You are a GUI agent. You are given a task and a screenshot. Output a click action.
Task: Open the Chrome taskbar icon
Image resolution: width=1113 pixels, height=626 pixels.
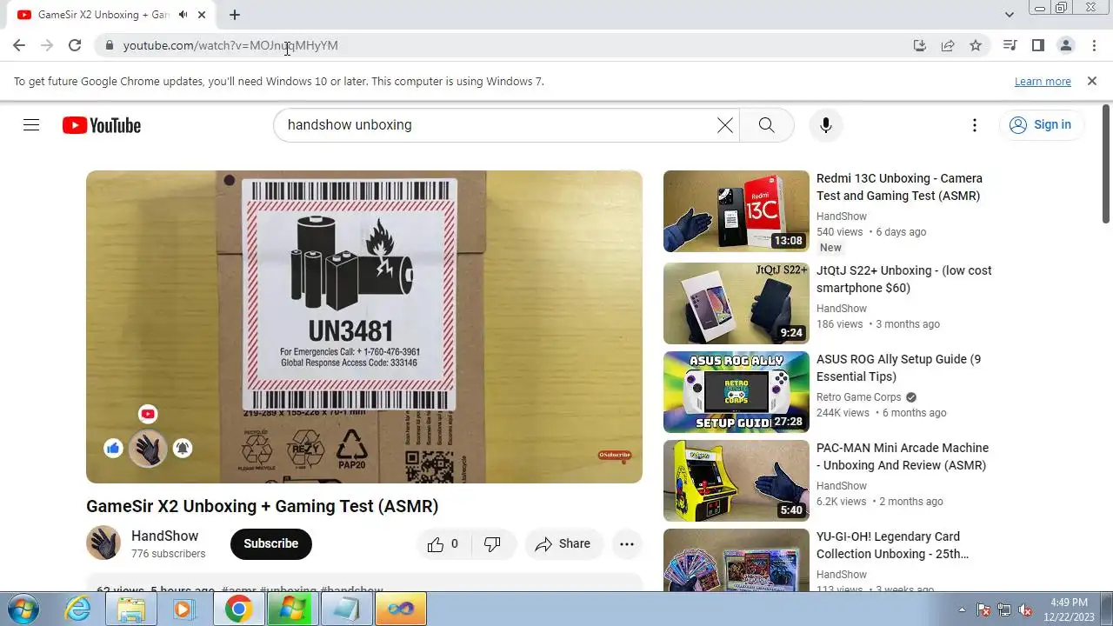tap(239, 609)
